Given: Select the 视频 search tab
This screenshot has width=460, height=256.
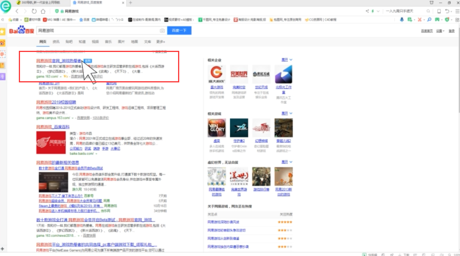Looking at the screenshot, I should [95, 42].
